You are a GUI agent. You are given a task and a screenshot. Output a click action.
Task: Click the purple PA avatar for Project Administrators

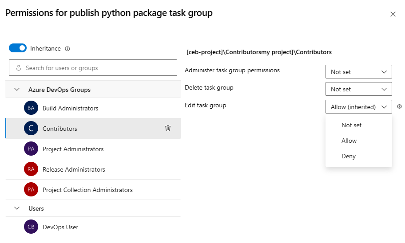(31, 149)
